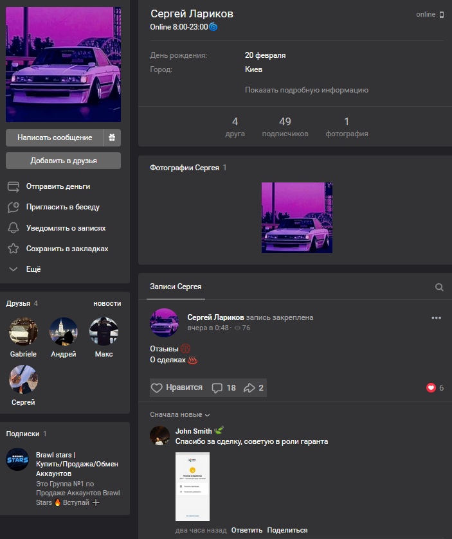Click the share arrow icon on post
The height and width of the screenshot is (539, 452).
(249, 388)
